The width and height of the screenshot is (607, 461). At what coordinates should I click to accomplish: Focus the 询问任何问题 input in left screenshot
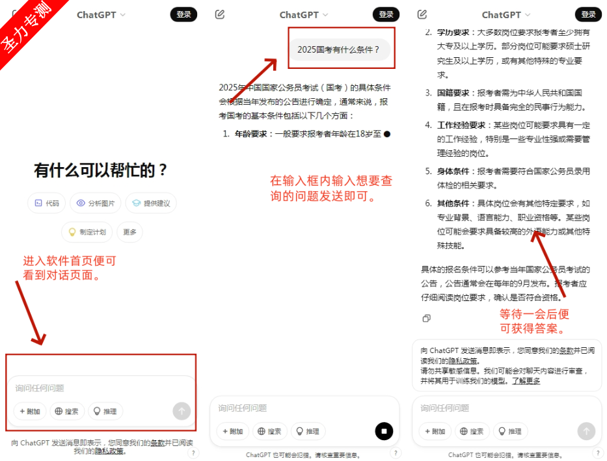click(101, 388)
